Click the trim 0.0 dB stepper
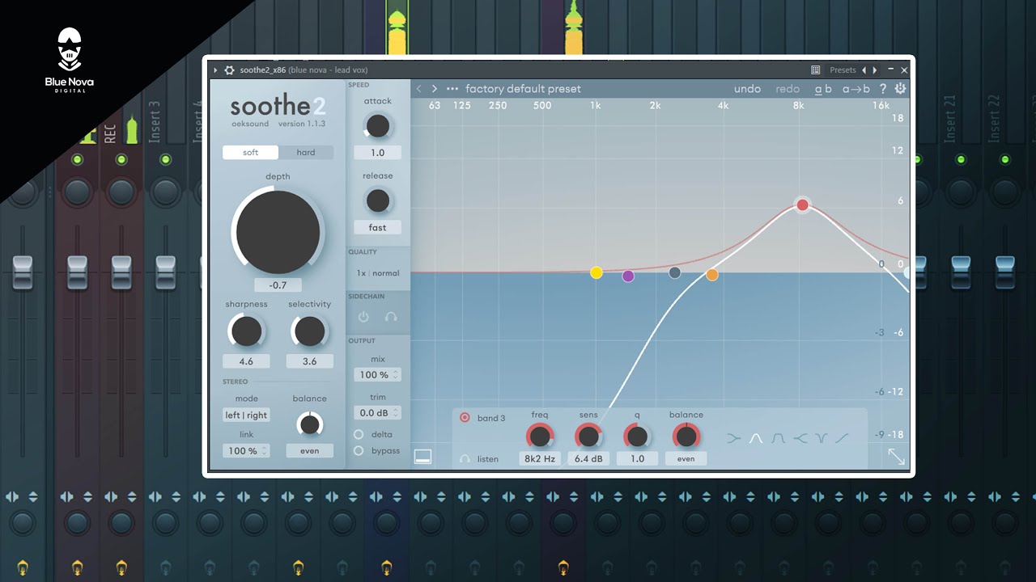Image resolution: width=1036 pixels, height=582 pixels. (377, 412)
